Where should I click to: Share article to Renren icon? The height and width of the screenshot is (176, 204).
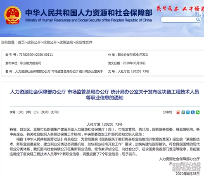pos(193,112)
